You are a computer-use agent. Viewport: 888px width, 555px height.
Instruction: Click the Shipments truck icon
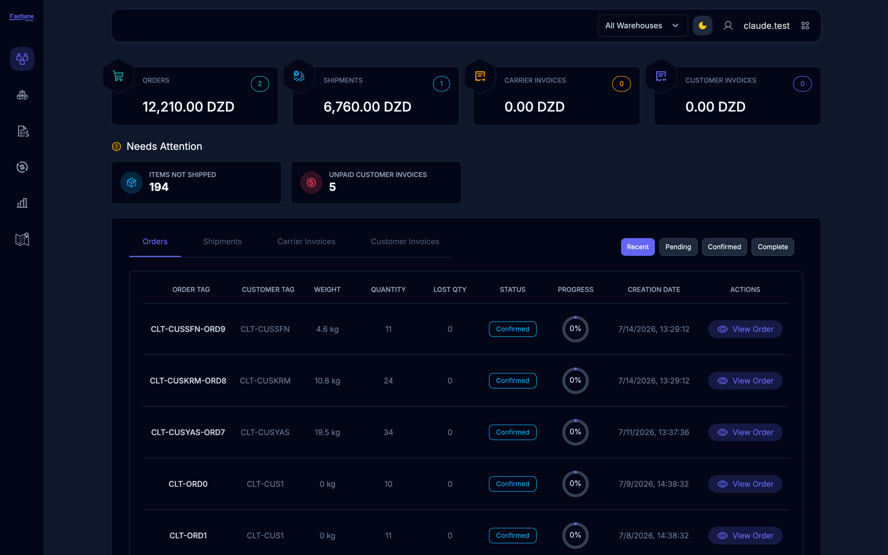tap(299, 76)
